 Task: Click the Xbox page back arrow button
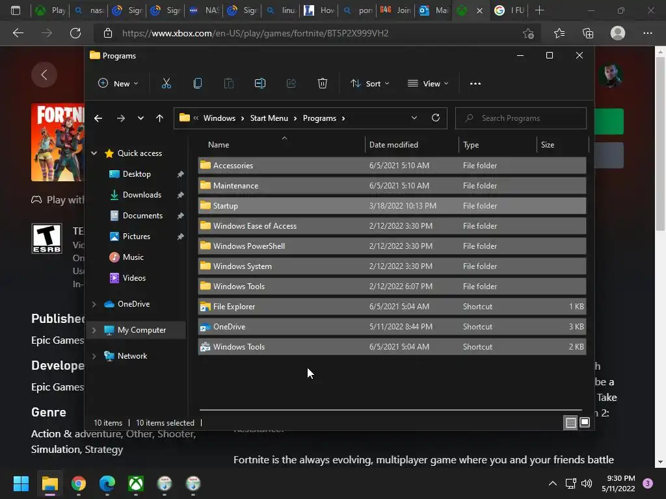44,75
